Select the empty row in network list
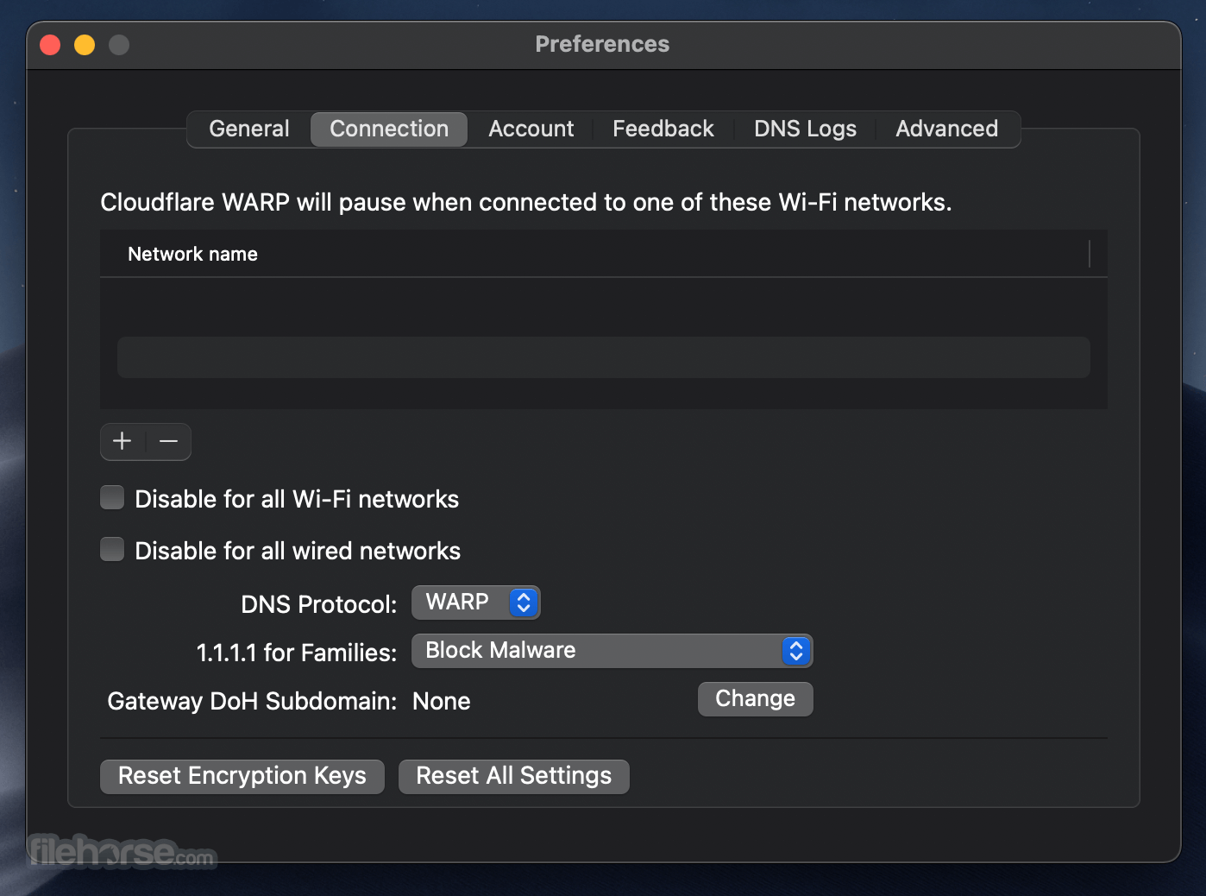The height and width of the screenshot is (896, 1206). (x=604, y=357)
